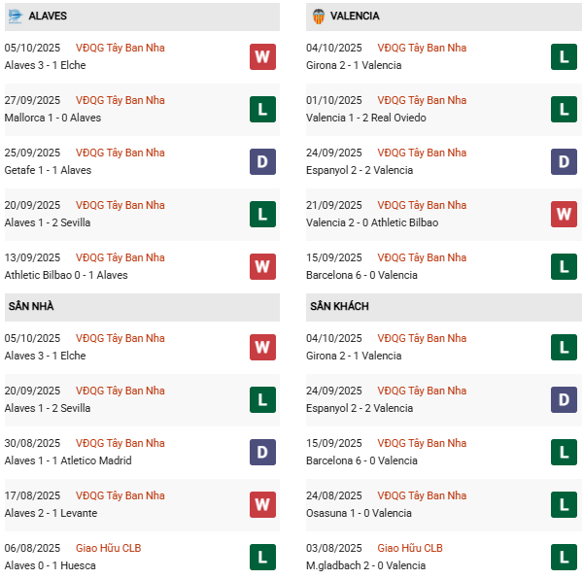This screenshot has height=579, width=583.
Task: Click L badge beside Mallorca 1 - 0 Alaves
Action: tap(262, 109)
